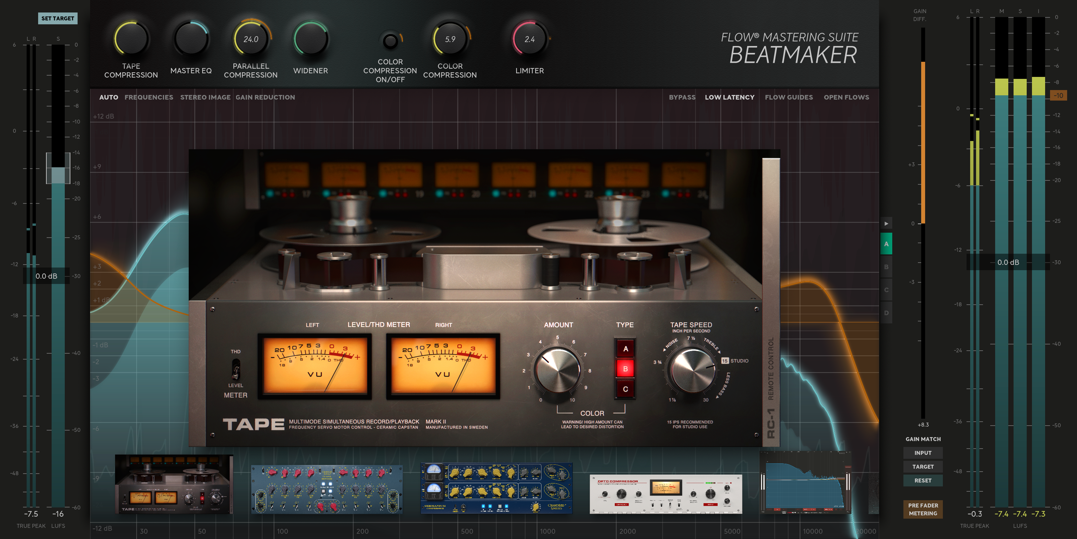
Task: Open the Germanium Compressor module thumbnail
Action: (x=496, y=488)
